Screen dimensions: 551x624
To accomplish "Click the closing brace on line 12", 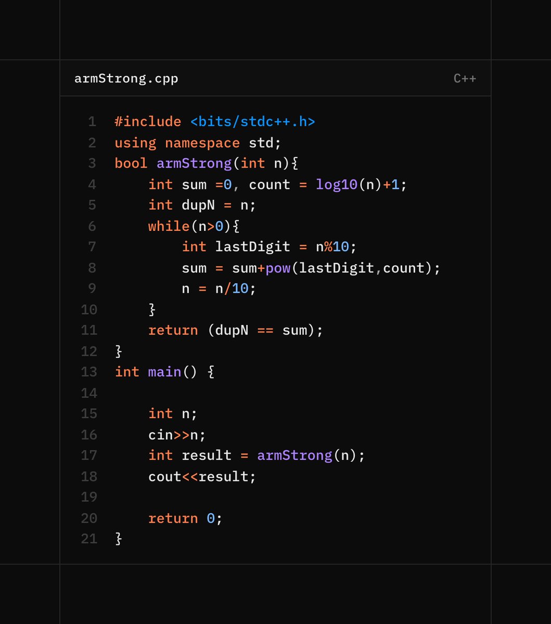I will [x=119, y=352].
